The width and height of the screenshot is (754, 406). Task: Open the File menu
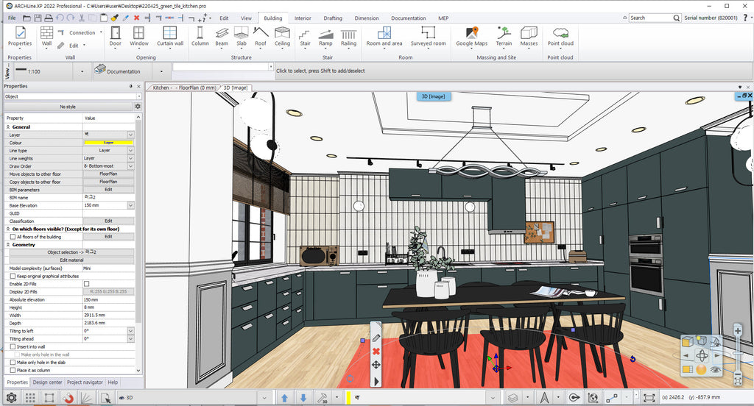click(x=12, y=18)
